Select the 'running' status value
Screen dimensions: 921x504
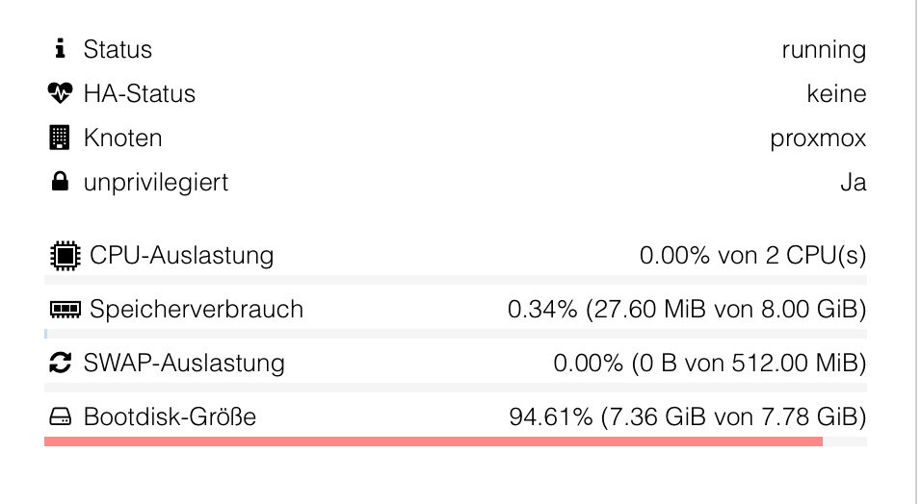point(824,50)
